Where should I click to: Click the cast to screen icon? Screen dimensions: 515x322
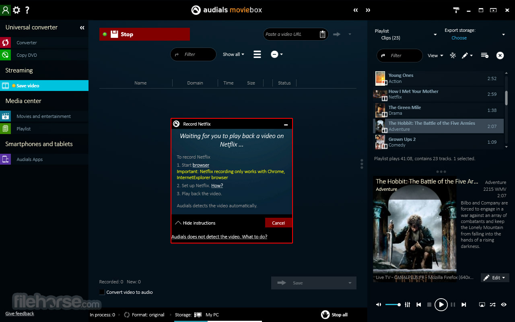tap(482, 305)
